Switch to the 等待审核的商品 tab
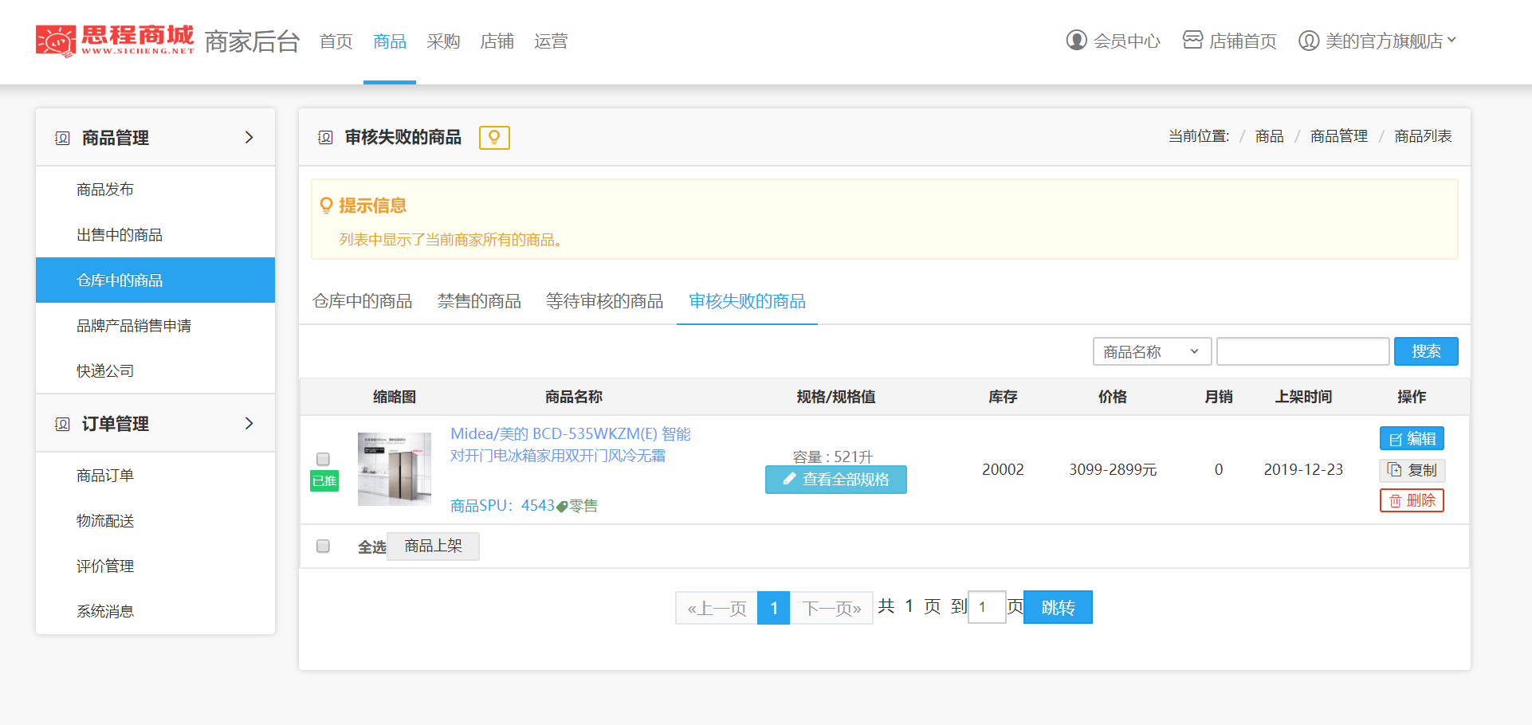This screenshot has width=1532, height=725. 604,301
